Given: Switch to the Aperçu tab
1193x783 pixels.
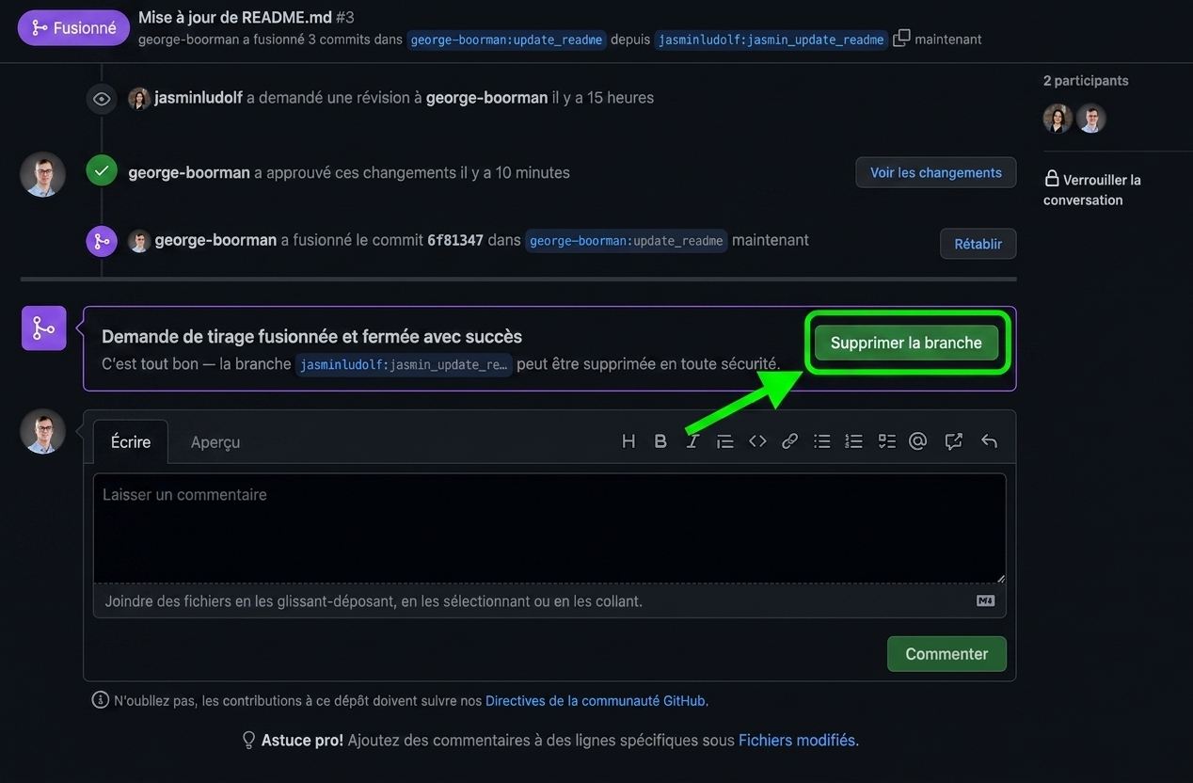Looking at the screenshot, I should point(215,441).
